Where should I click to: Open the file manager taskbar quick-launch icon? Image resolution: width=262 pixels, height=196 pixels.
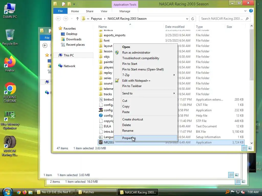click(30, 192)
